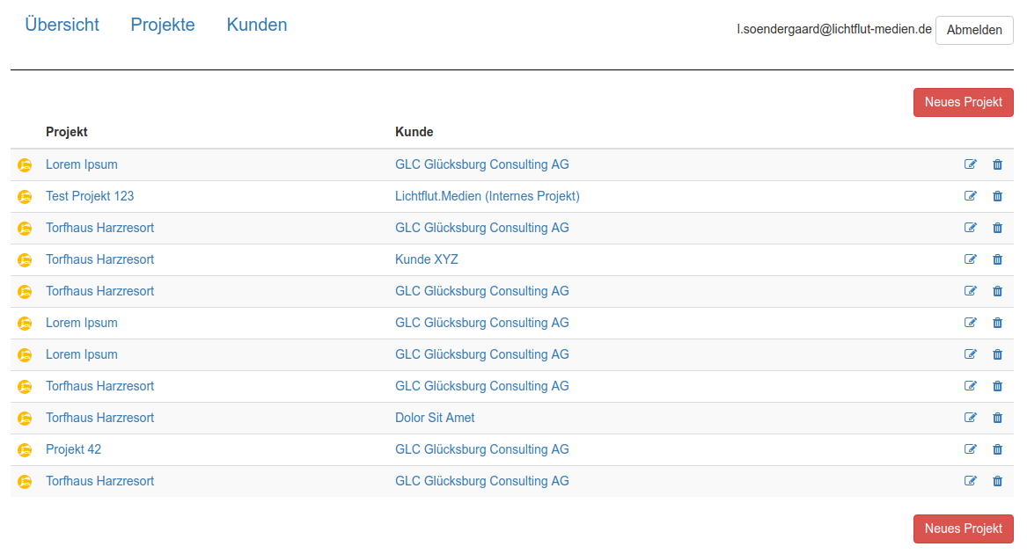The image size is (1027, 554).
Task: Open the Projekt 42 project link
Action: (x=73, y=449)
